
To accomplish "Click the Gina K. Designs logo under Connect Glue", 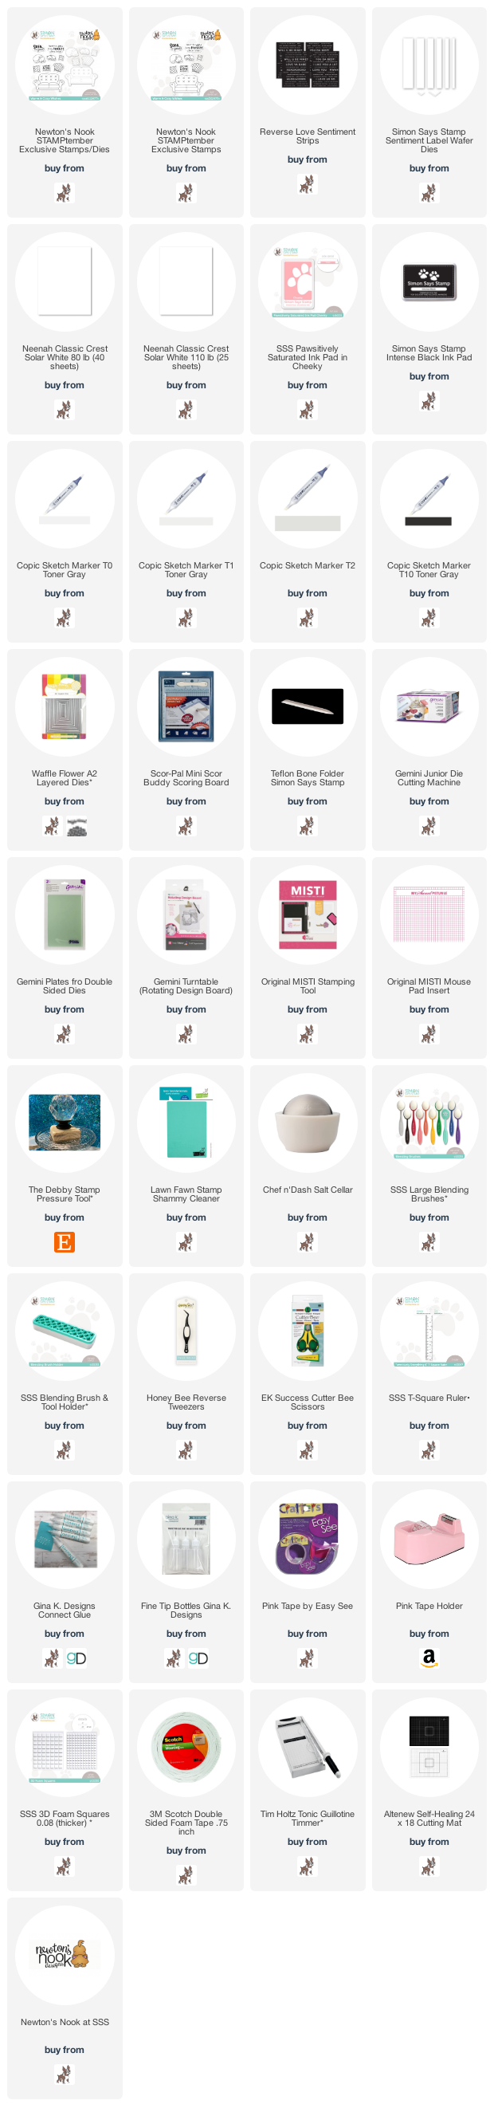I will [x=76, y=1658].
